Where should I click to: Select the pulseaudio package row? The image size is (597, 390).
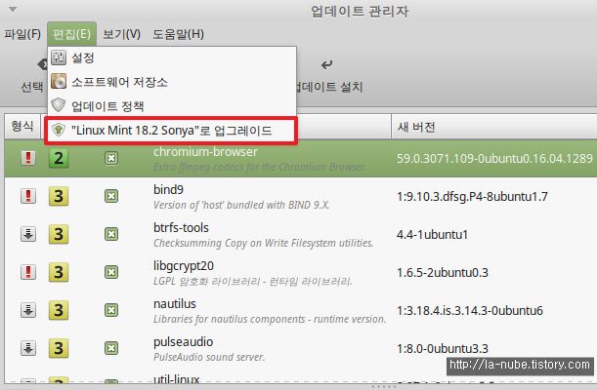[301, 348]
